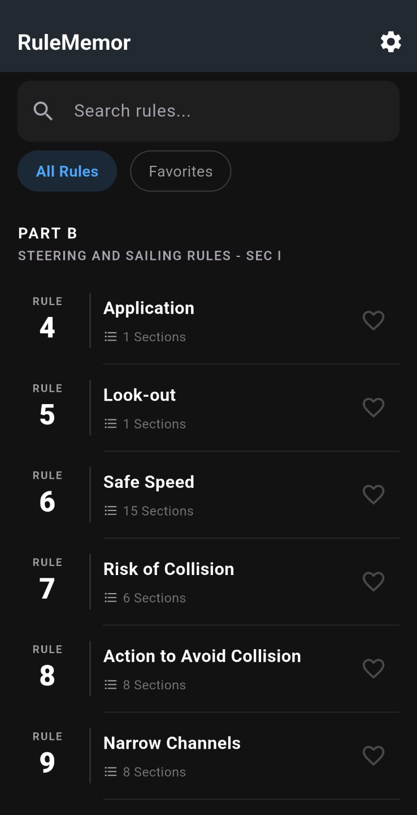Expand Risk of Collision sections
The width and height of the screenshot is (417, 815).
(208, 582)
